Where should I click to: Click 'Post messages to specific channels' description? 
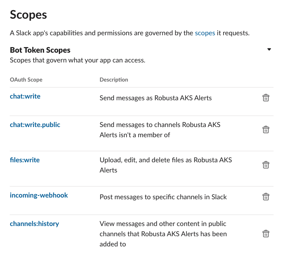(x=163, y=197)
